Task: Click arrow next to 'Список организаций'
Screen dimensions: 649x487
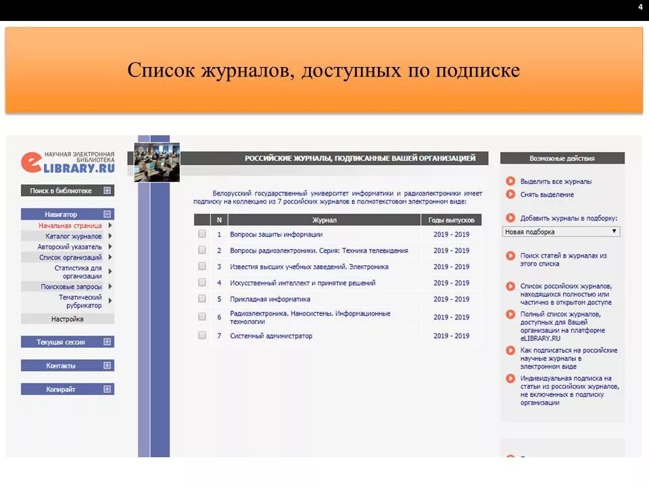Action: tap(110, 257)
